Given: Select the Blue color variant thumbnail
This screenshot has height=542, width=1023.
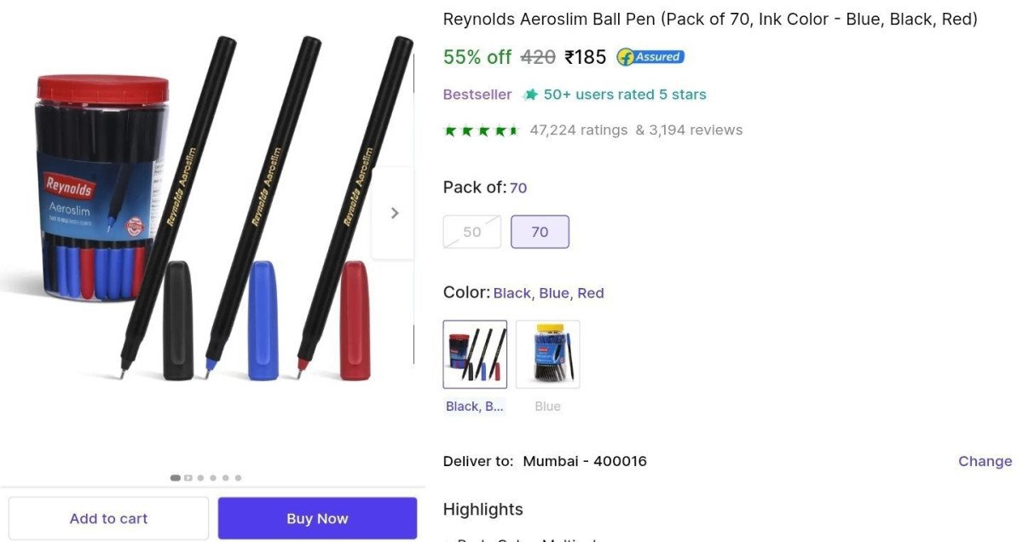Looking at the screenshot, I should 547,354.
